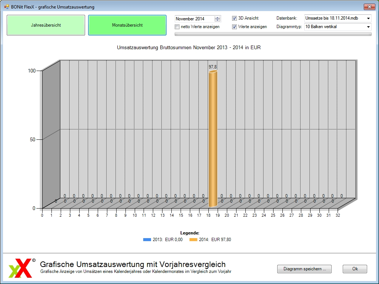
Task: Enable the netto Werte anzeigen checkbox
Action: click(x=177, y=27)
